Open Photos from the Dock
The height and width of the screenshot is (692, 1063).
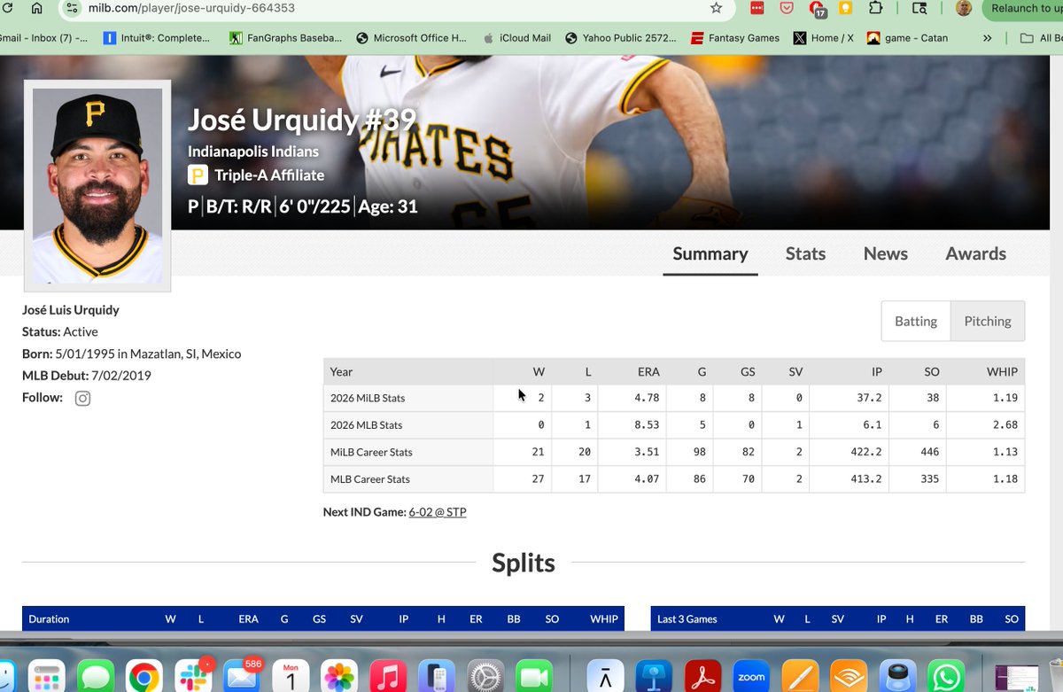pyautogui.click(x=338, y=677)
